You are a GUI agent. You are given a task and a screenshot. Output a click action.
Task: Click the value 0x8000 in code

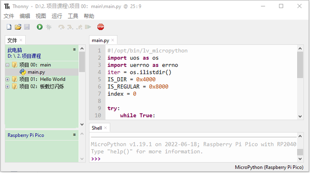[x=158, y=87]
